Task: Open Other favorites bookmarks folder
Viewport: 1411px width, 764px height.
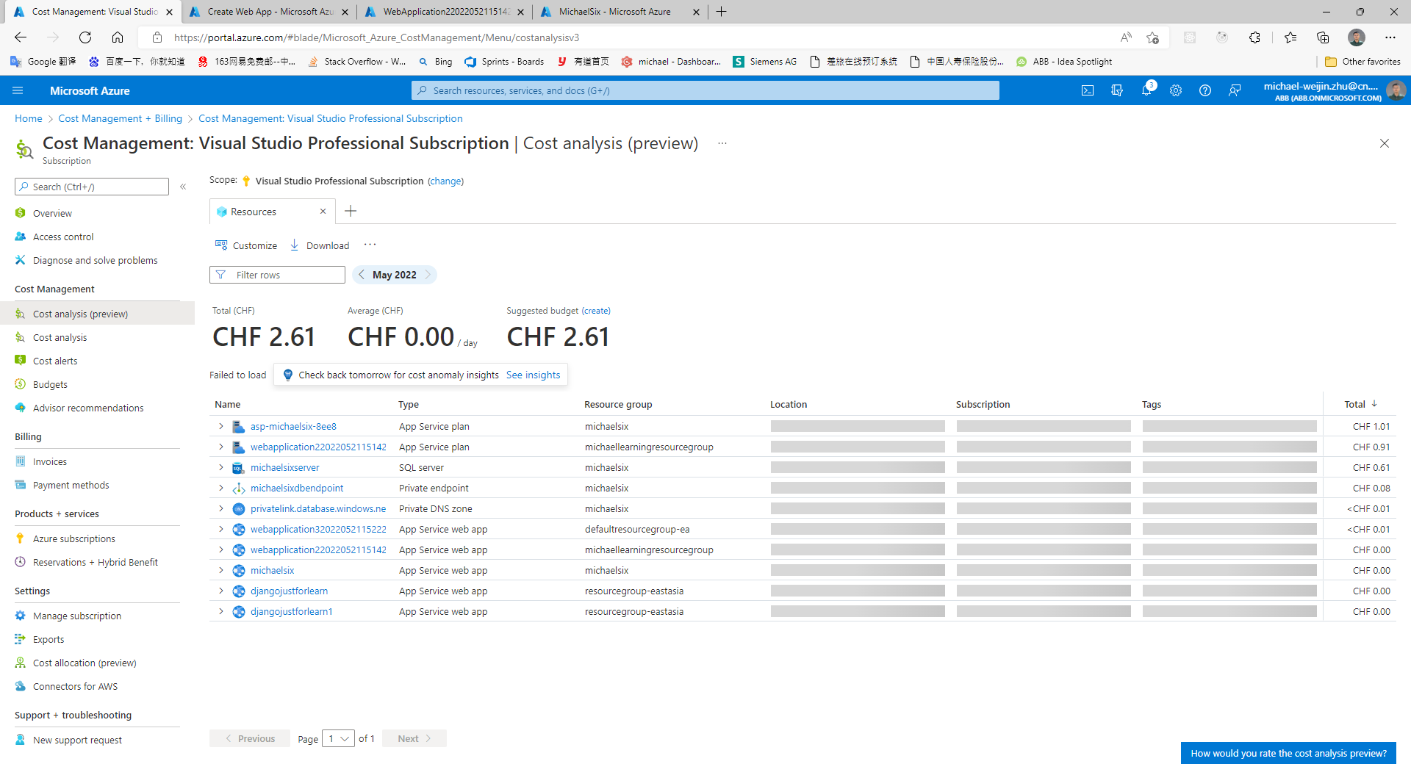Action: (x=1363, y=62)
